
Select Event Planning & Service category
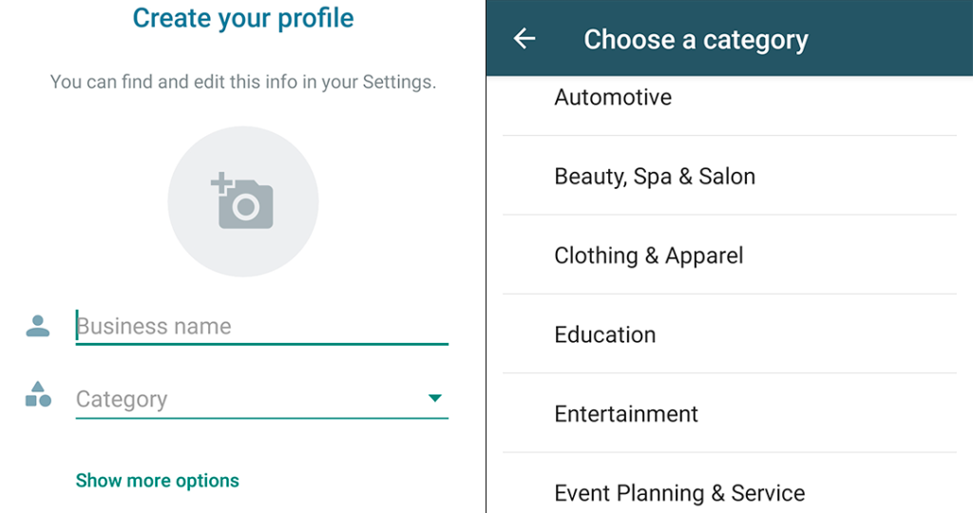[679, 493]
